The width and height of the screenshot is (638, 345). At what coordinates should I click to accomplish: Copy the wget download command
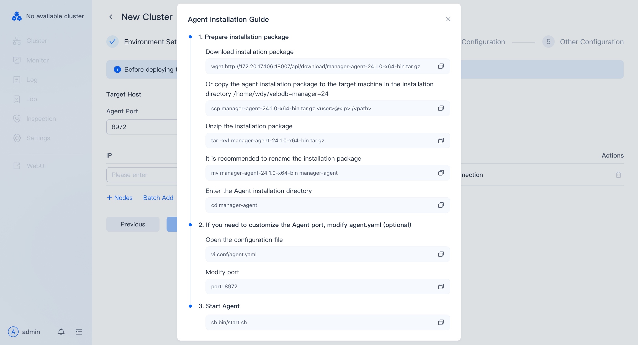coord(441,66)
